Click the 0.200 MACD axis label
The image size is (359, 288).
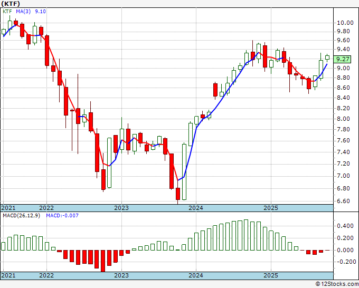pyautogui.click(x=345, y=238)
